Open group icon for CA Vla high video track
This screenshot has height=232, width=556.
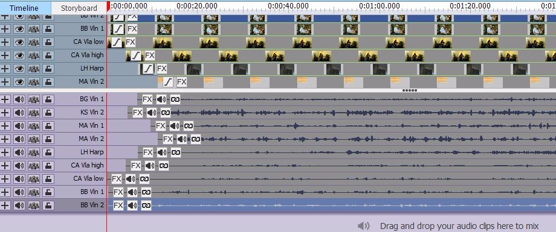click(x=34, y=55)
